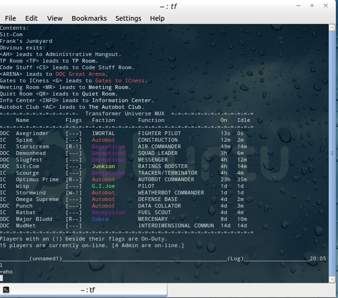The image size is (338, 298).
Task: Click the terminal icon in the tab bar
Action: pos(6,290)
